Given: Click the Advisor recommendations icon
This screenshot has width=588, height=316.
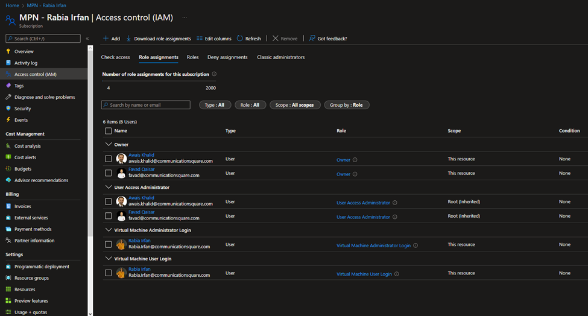Looking at the screenshot, I should (8, 180).
